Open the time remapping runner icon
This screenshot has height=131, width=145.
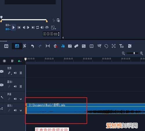click(99, 46)
